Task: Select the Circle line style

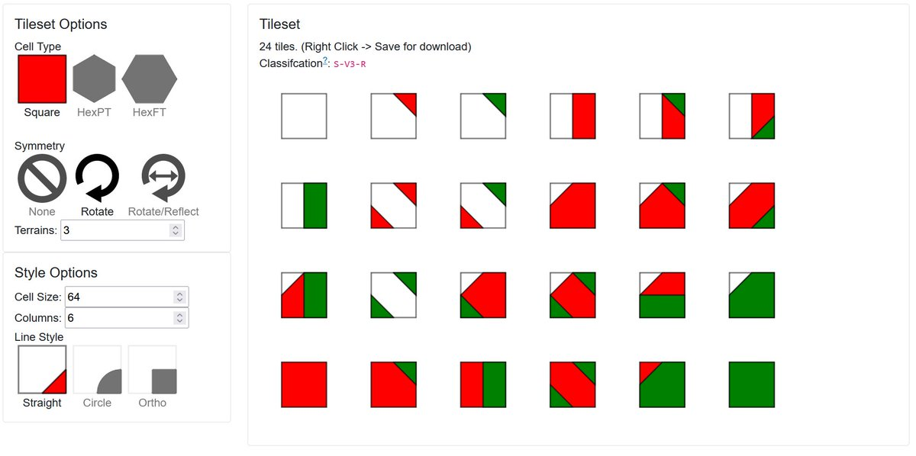Action: tap(97, 370)
